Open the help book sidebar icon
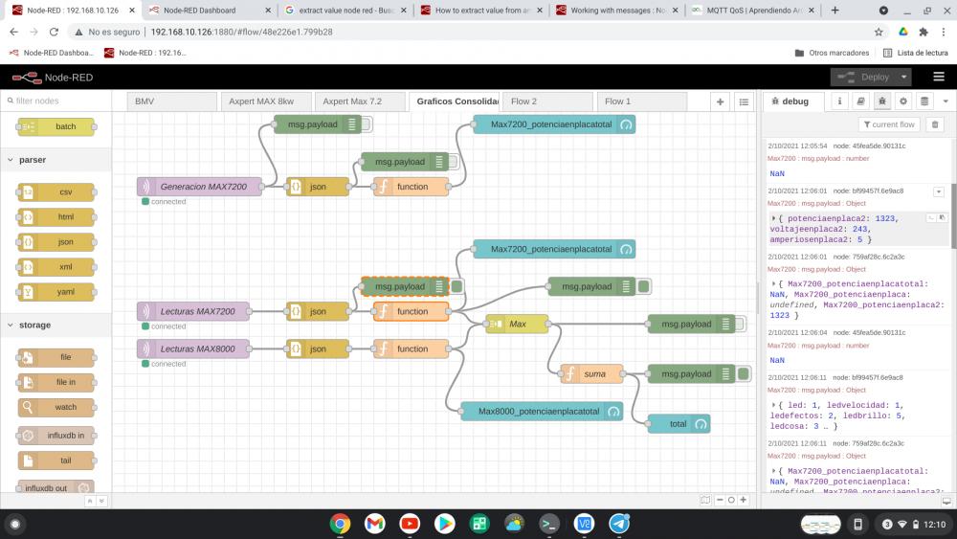Screen dimensions: 957x539 pyautogui.click(x=860, y=101)
